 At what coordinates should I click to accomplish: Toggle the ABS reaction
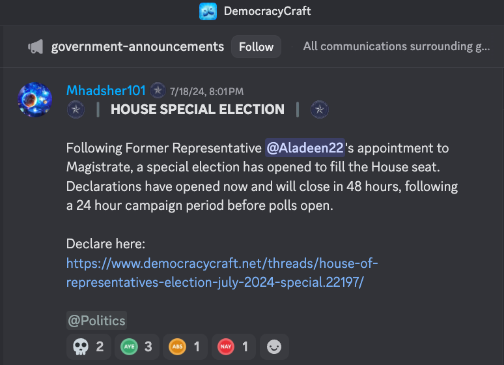[x=185, y=347]
